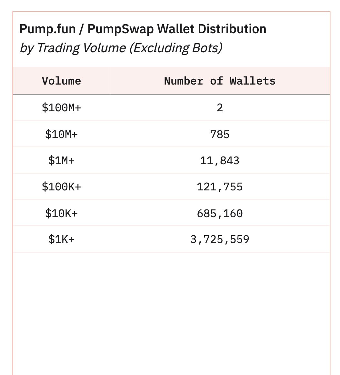340x375 pixels.
Task: Click the wallet count value 3,725,559
Action: (x=220, y=239)
